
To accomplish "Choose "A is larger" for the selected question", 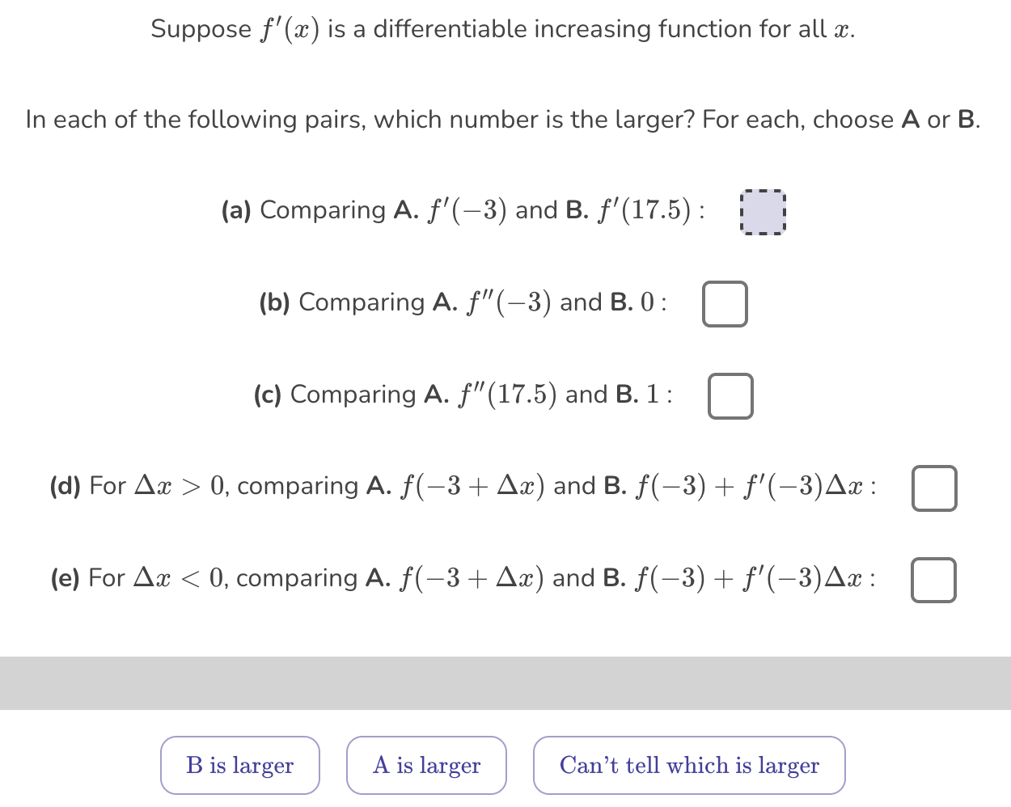I will tap(426, 765).
